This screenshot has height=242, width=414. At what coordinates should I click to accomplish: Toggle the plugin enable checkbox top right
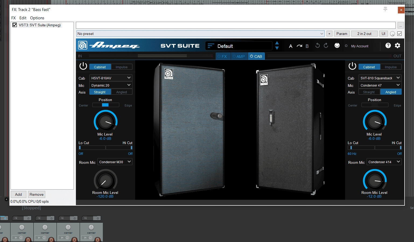[399, 34]
